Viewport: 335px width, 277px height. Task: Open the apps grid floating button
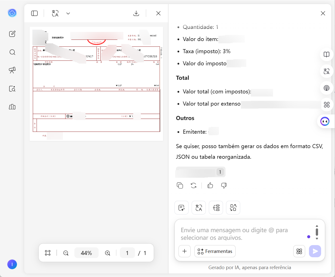(327, 105)
